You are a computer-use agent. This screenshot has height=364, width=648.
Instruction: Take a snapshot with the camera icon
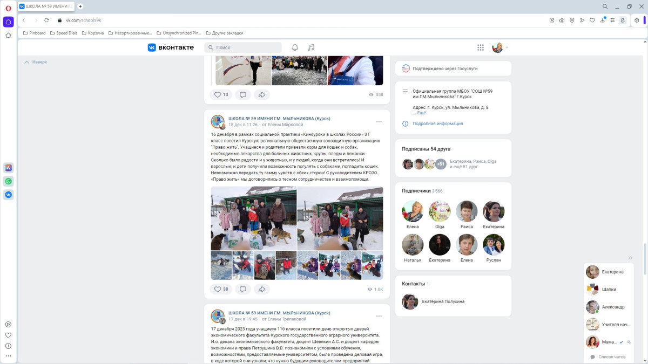(562, 20)
